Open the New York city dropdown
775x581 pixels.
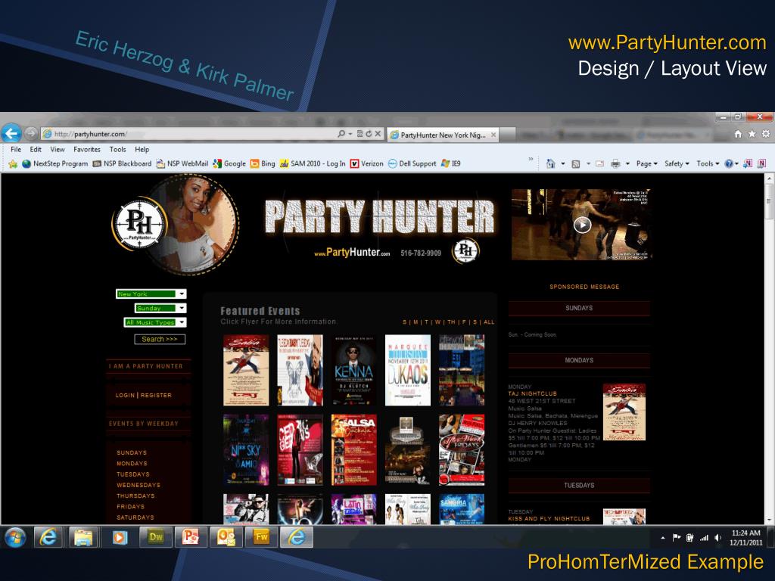coord(151,294)
